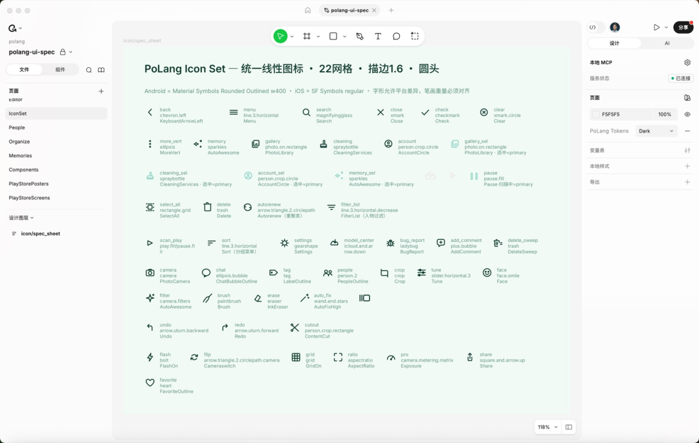Open a new tab with plus button
Image resolution: width=699 pixels, height=443 pixels.
click(x=391, y=10)
